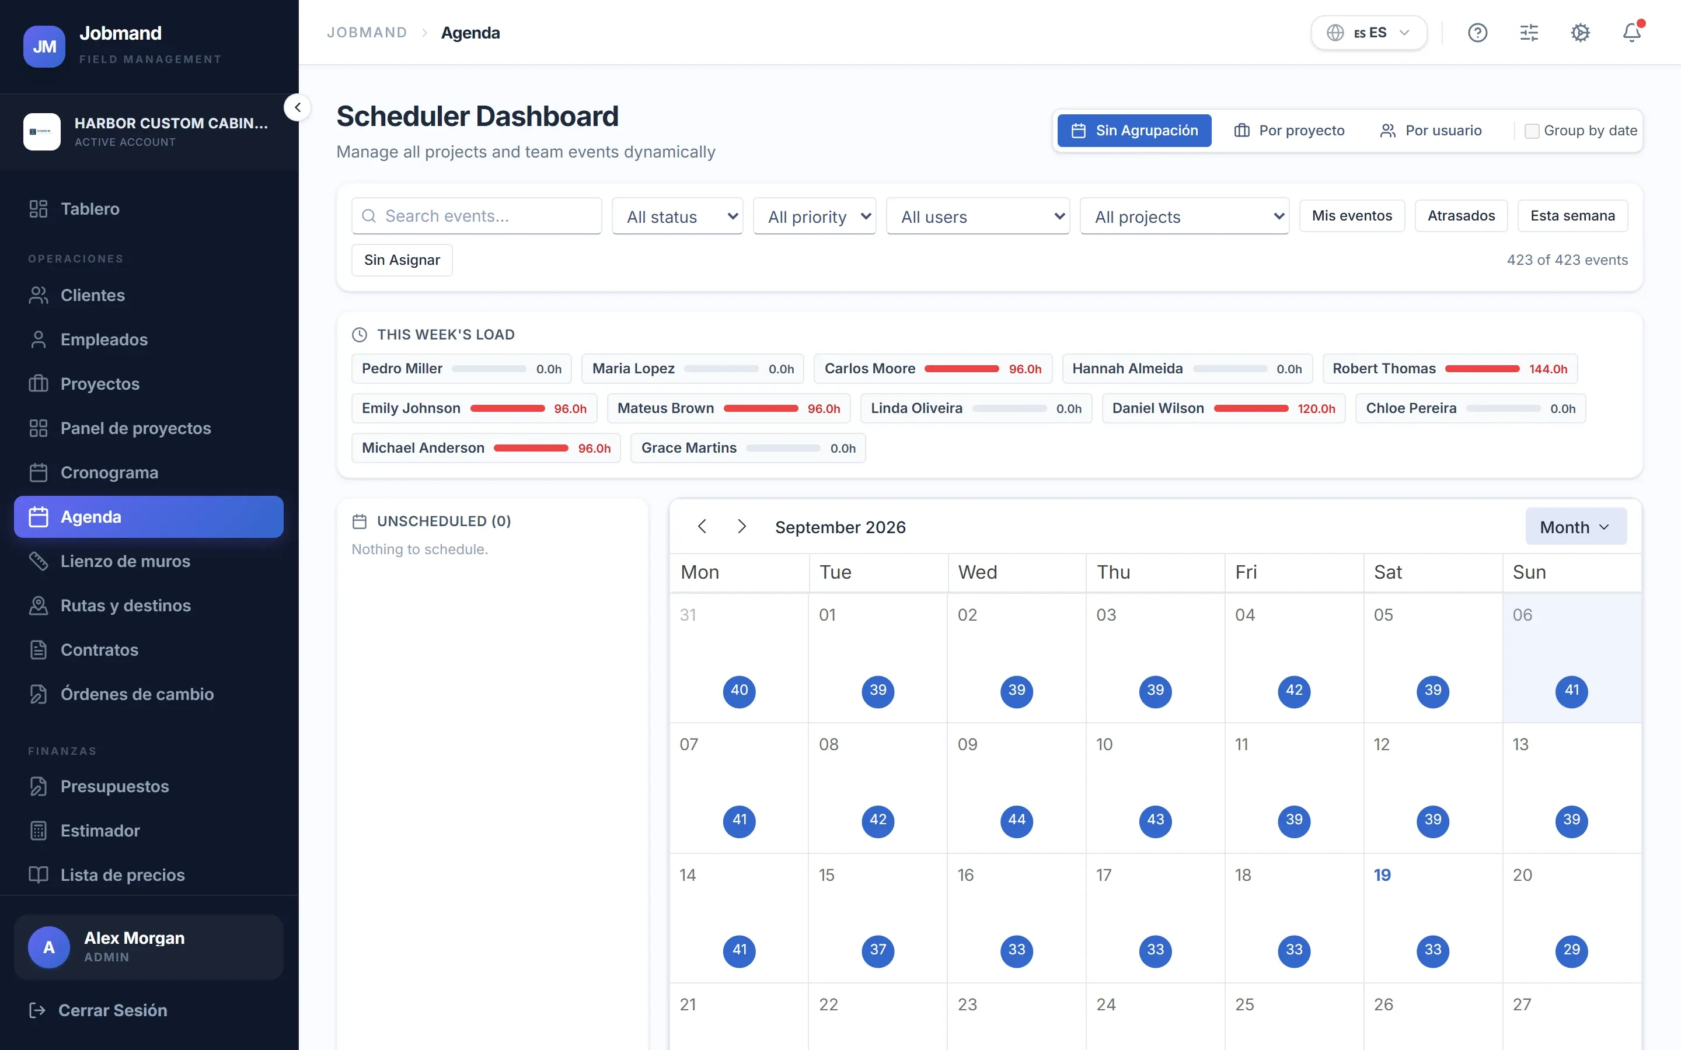This screenshot has height=1050, width=1681.
Task: Select the Sin Agrupación view
Action: point(1134,131)
